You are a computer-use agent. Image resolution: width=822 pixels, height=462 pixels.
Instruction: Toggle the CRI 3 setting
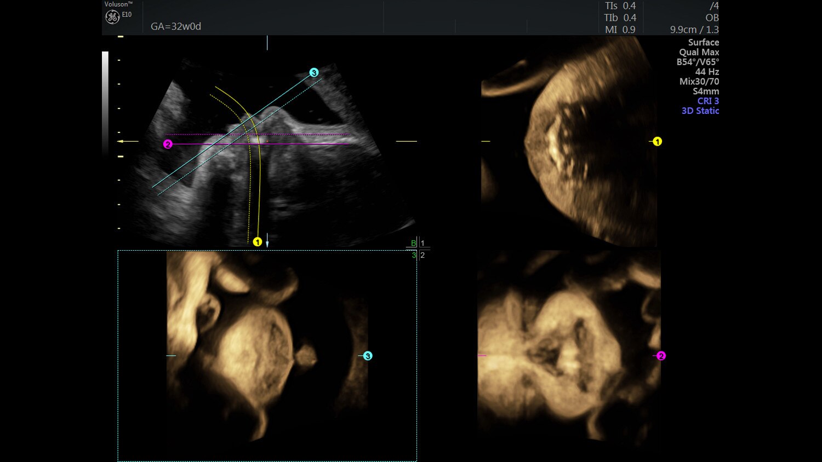pyautogui.click(x=709, y=101)
